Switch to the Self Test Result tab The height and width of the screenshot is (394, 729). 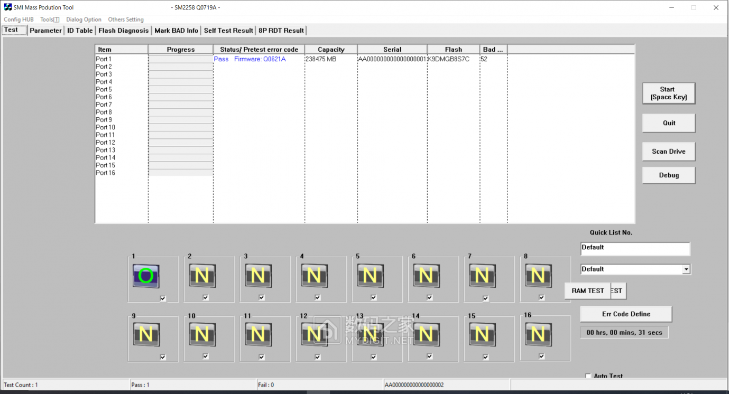point(228,31)
